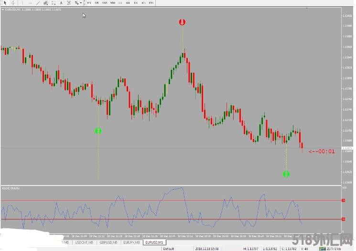This screenshot has height=251, width=356.
Task: Open the GBPUSD,M5 chart tab
Action: pyautogui.click(x=108, y=242)
